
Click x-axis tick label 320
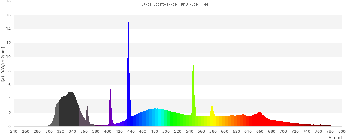61,131
